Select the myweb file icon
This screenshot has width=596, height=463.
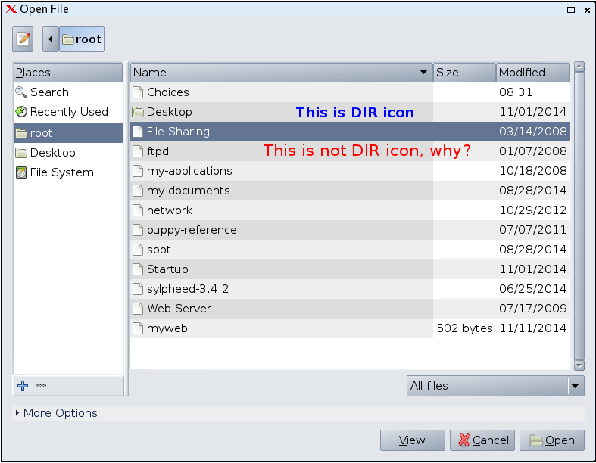coord(138,328)
